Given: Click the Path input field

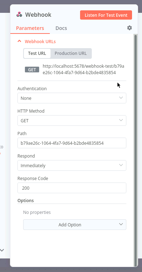Looking at the screenshot, I should (x=72, y=143).
